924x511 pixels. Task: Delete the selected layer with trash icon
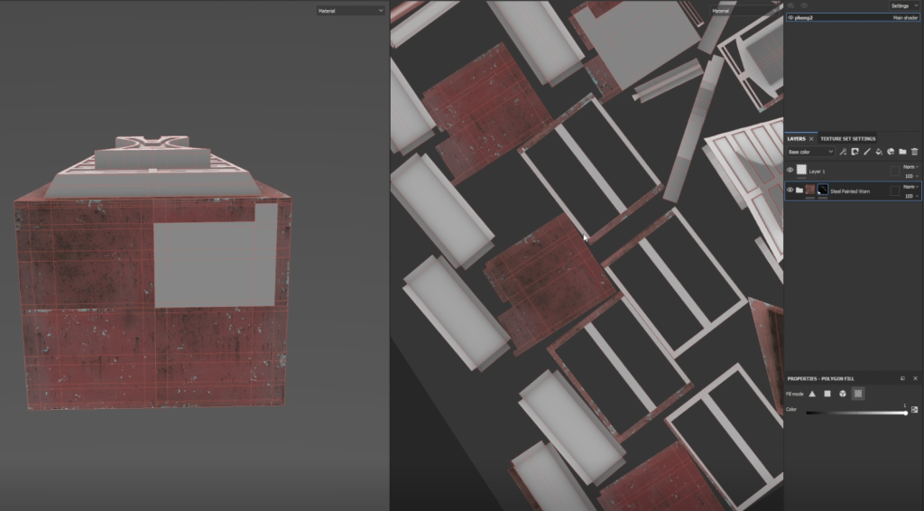pos(914,152)
